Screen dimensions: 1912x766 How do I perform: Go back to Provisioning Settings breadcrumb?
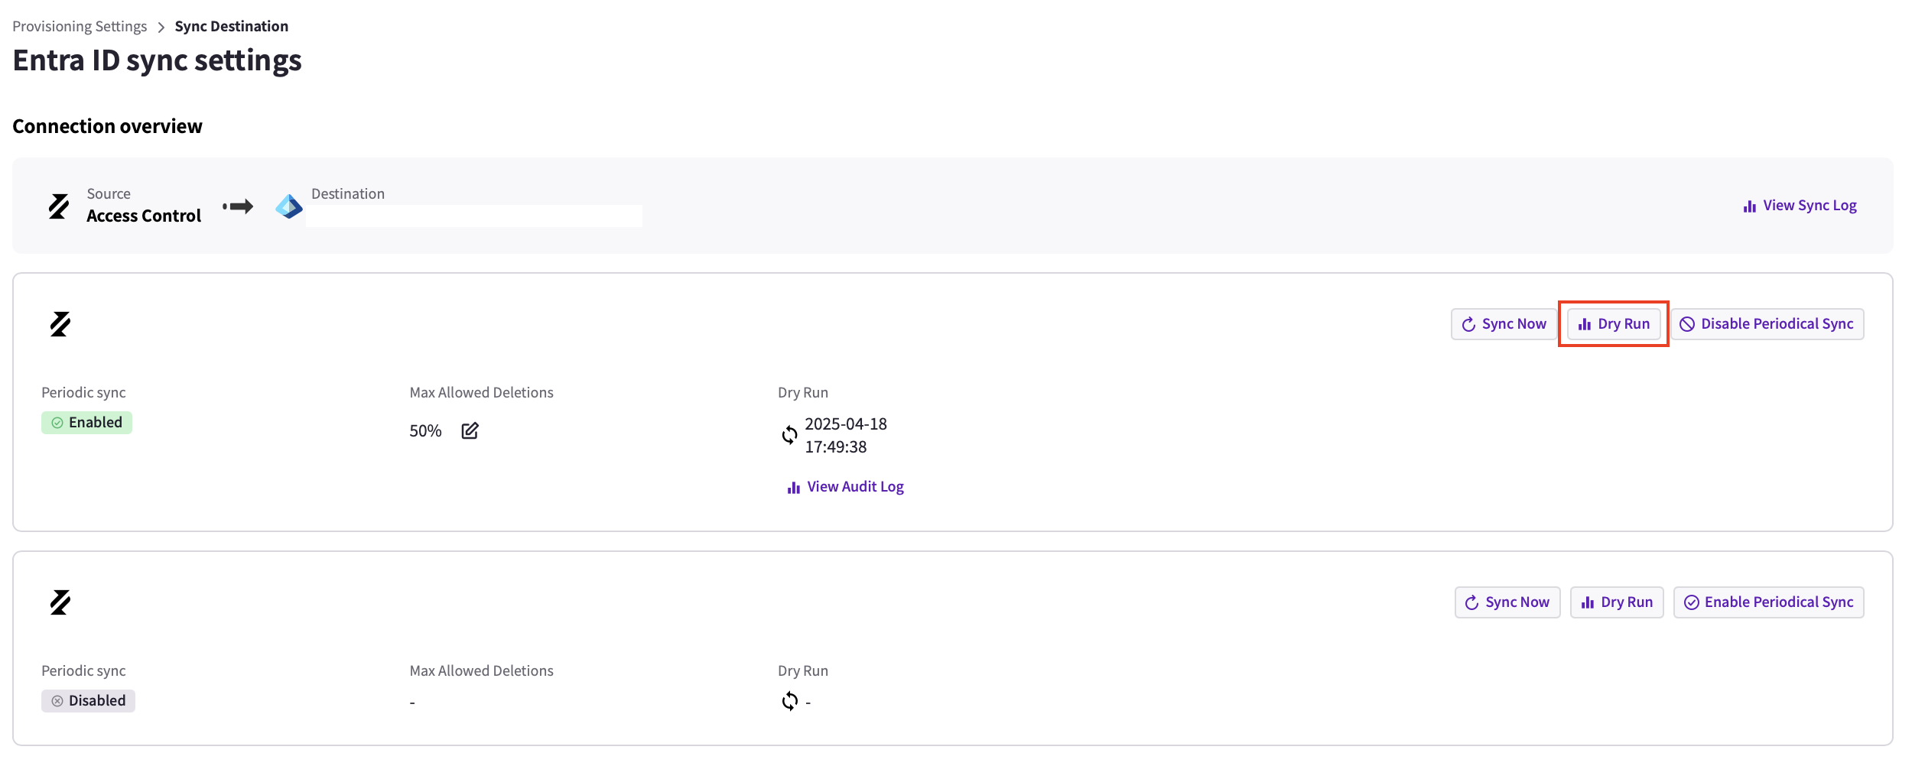[80, 27]
